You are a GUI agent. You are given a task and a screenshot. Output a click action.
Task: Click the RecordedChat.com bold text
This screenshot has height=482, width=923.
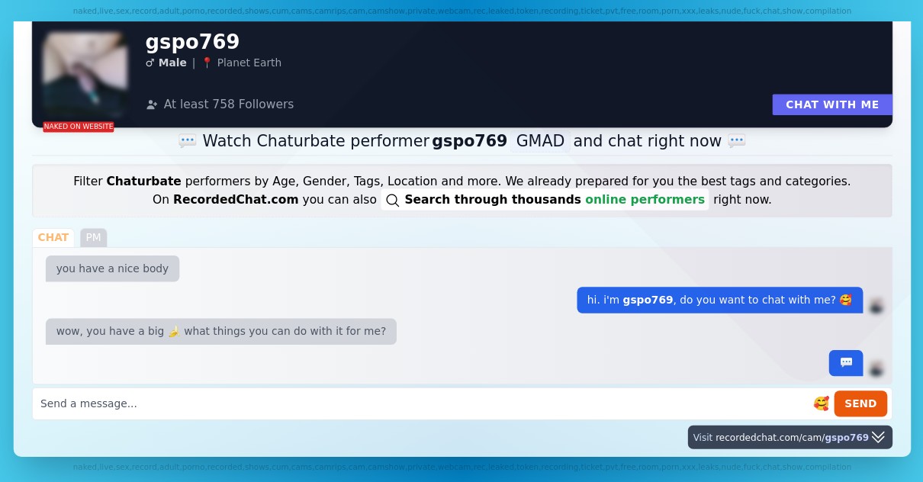(236, 200)
